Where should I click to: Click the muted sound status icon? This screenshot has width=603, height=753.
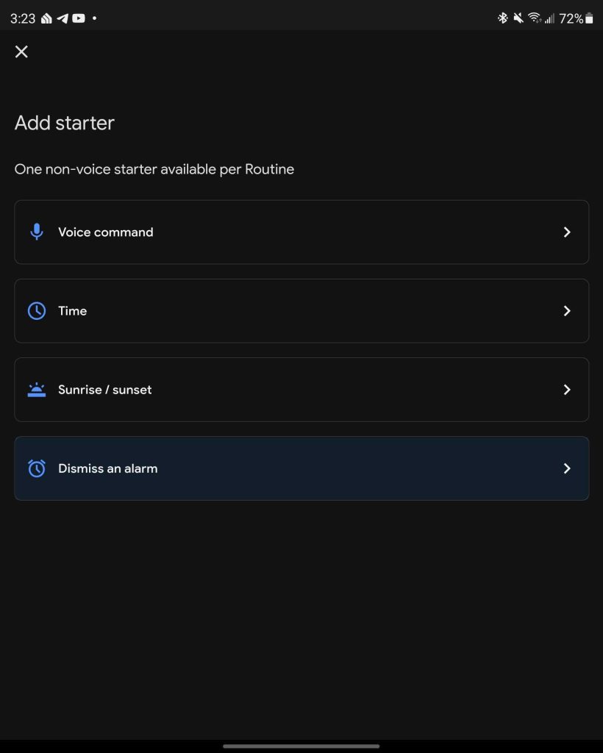pos(518,18)
